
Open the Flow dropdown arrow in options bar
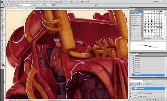(51, 5)
